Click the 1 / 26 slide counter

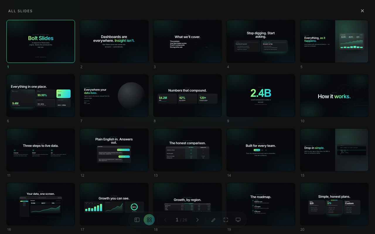181,220
